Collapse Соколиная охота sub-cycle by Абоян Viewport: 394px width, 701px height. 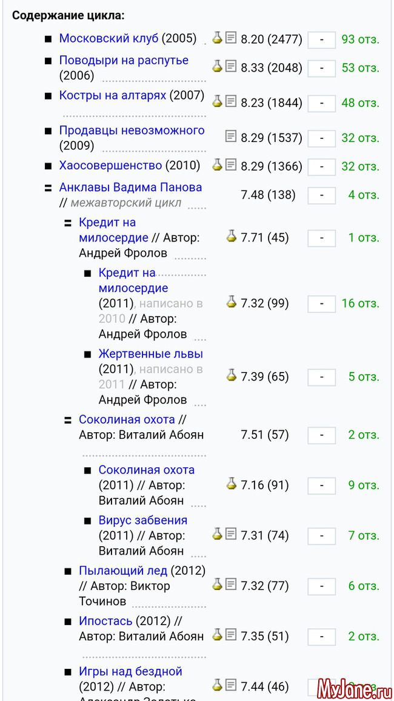(68, 420)
